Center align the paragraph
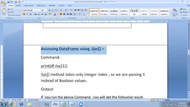Screen dimensions: 190x107 (64, 14)
